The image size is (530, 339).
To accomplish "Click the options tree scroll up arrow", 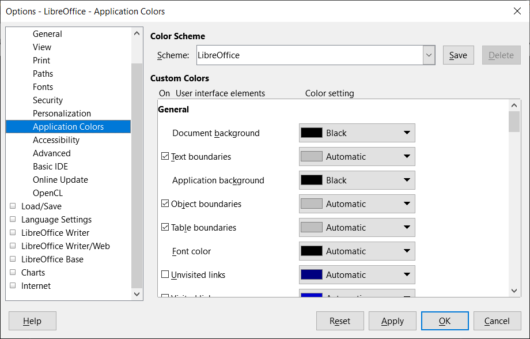I will click(137, 33).
